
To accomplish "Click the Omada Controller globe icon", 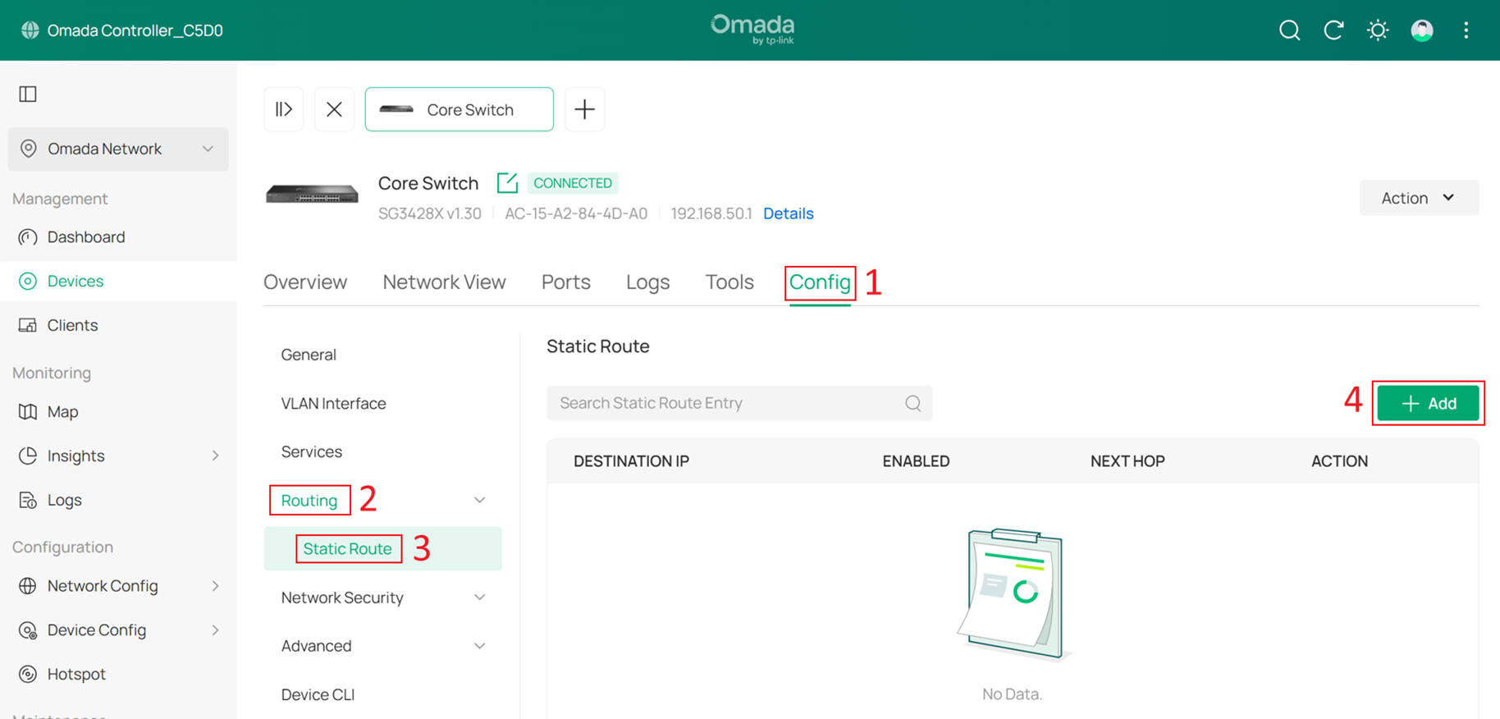I will pos(30,30).
